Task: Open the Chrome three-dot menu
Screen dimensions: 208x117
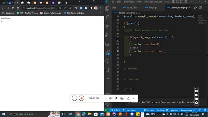Action: coord(101,8)
